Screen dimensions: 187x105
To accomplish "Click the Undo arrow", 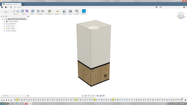I will (x=15, y=7).
